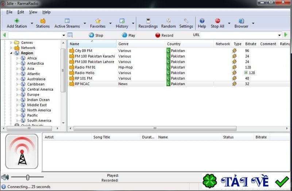Click the Play button
The height and width of the screenshot is (191, 292).
point(128,35)
